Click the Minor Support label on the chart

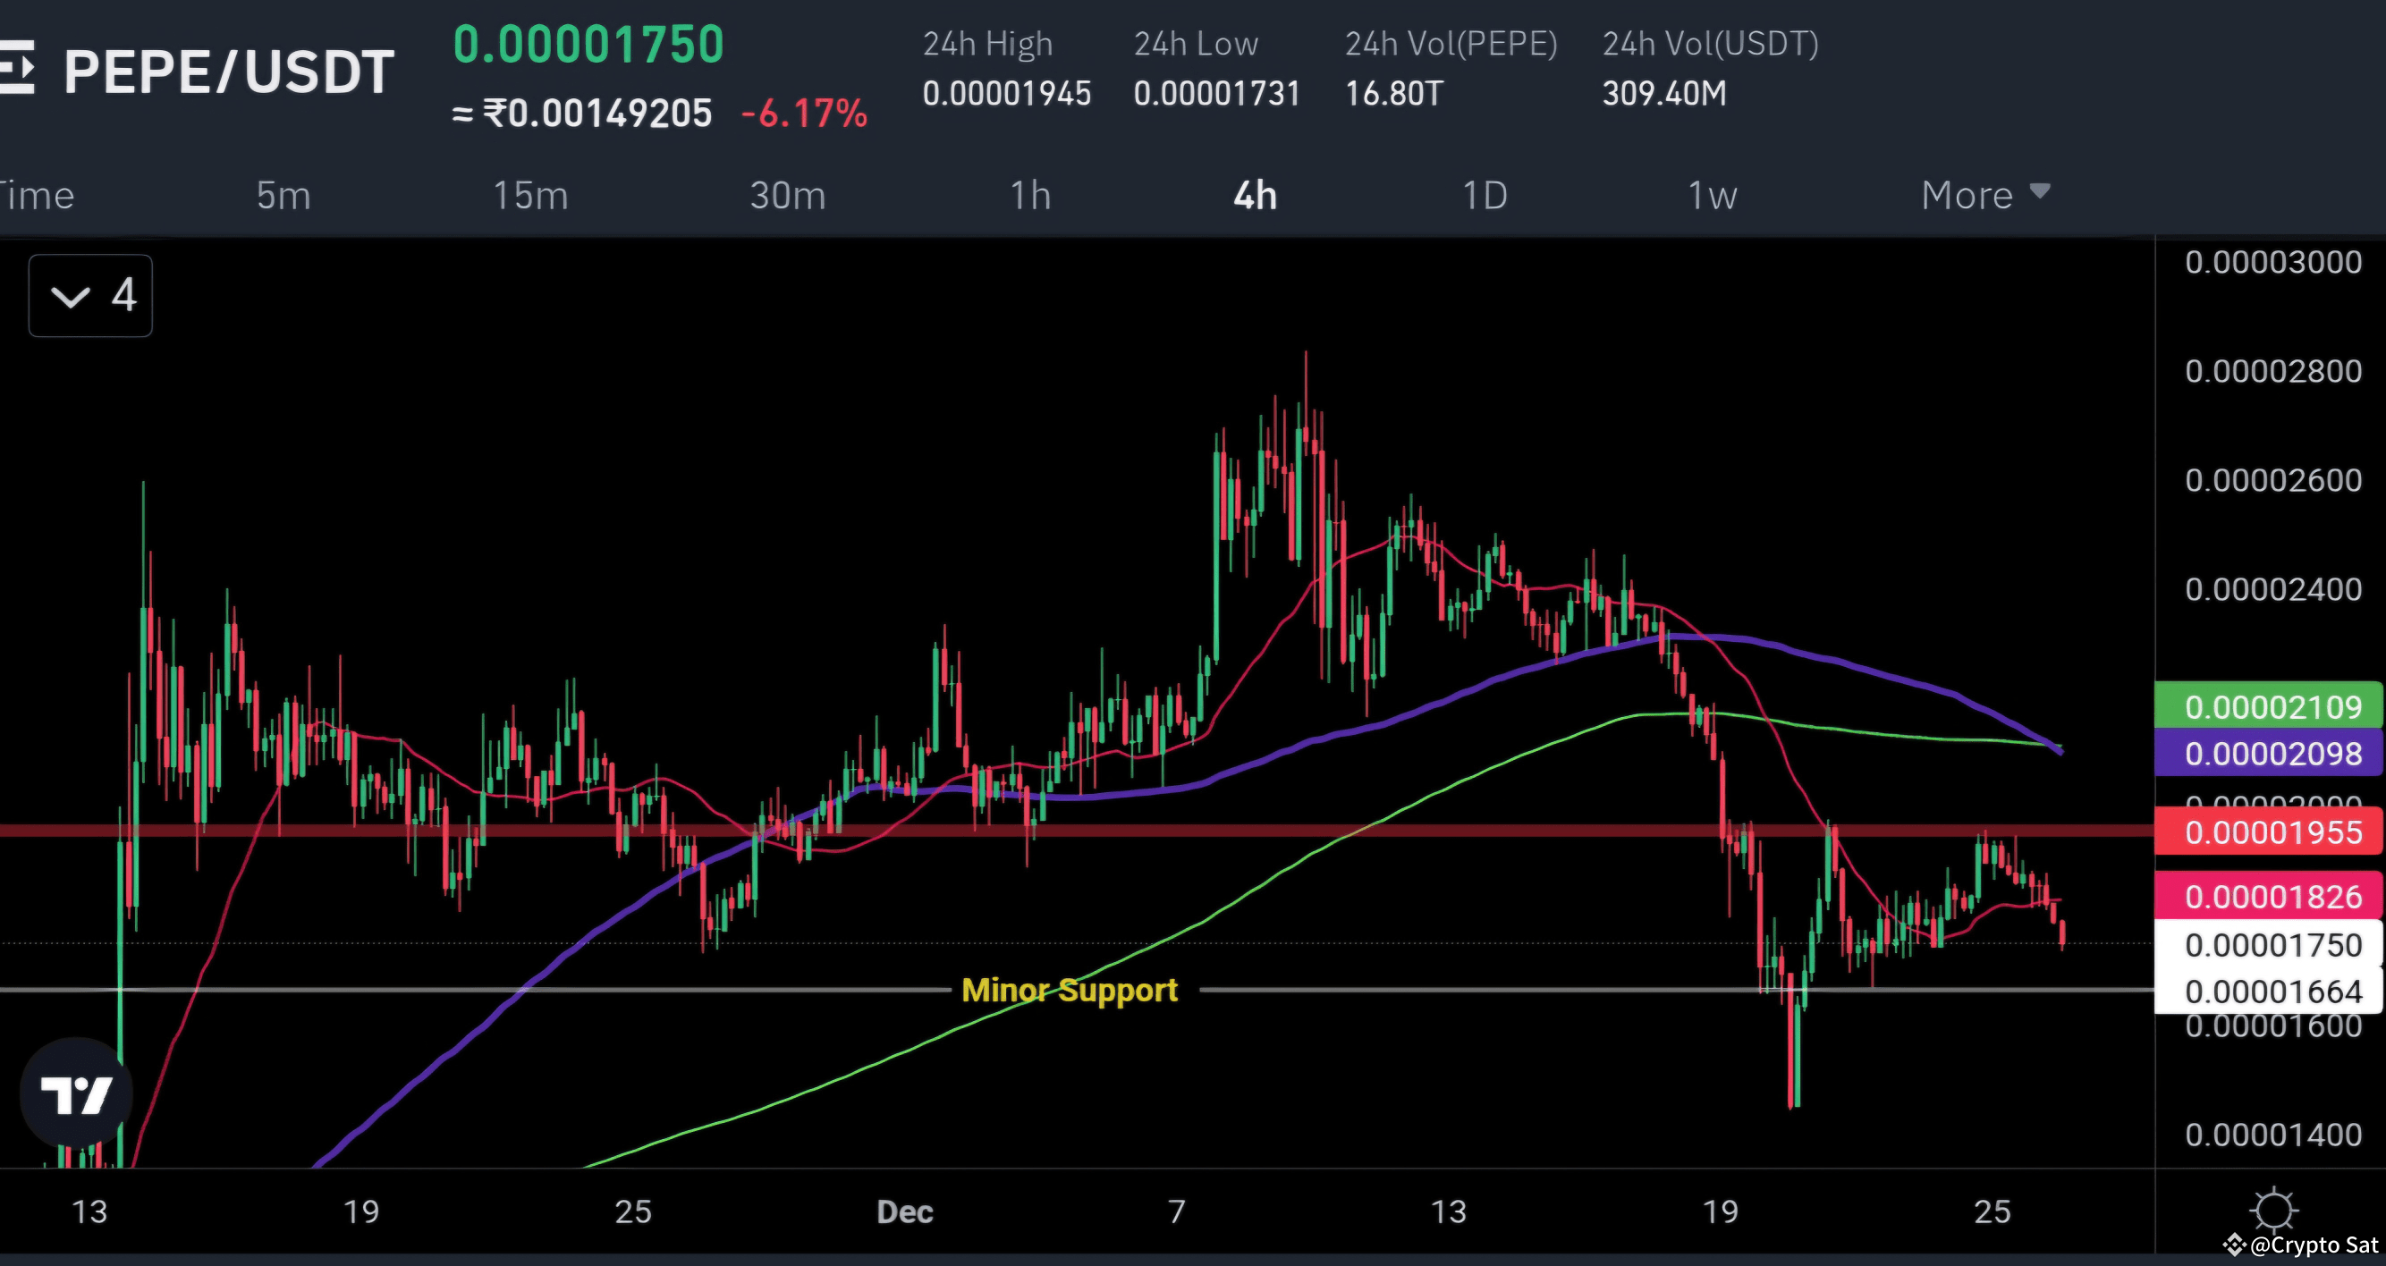click(x=1070, y=990)
